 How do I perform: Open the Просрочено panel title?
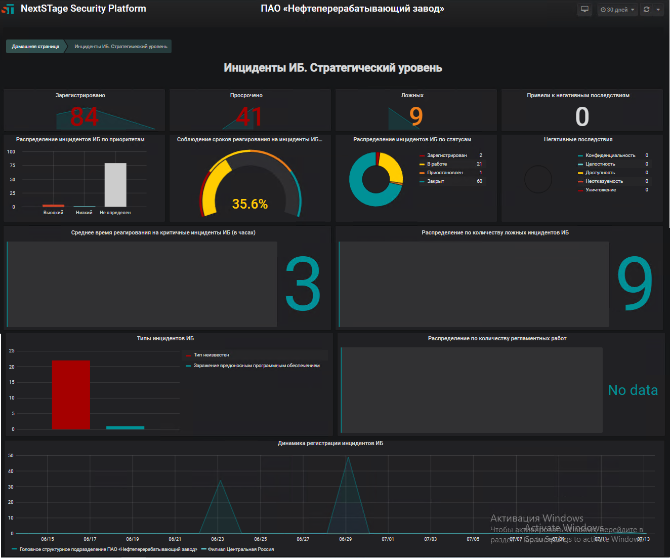pyautogui.click(x=246, y=95)
